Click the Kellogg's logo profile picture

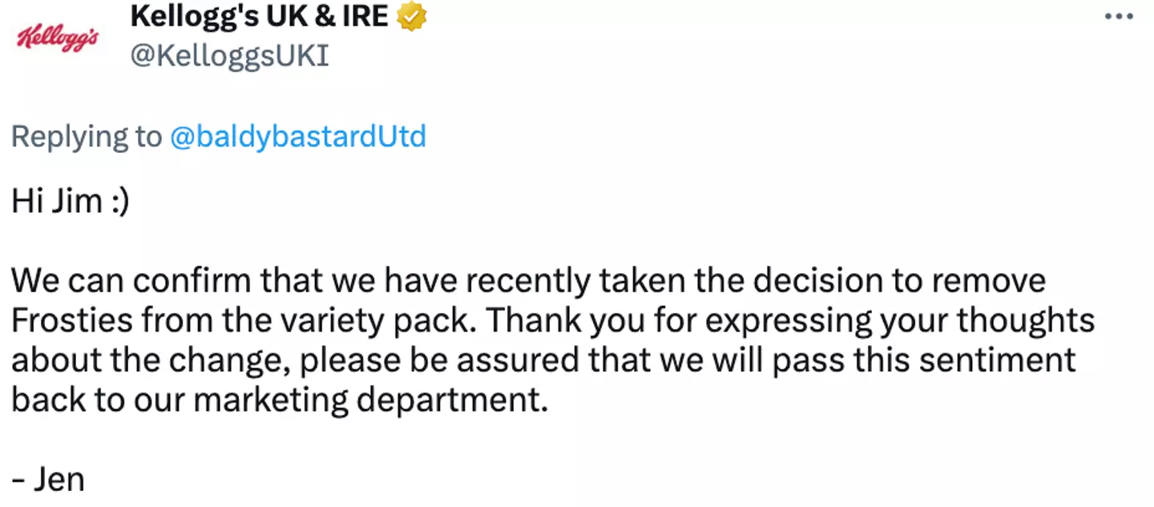57,37
